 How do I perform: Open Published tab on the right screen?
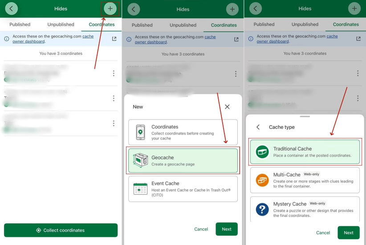(264, 24)
